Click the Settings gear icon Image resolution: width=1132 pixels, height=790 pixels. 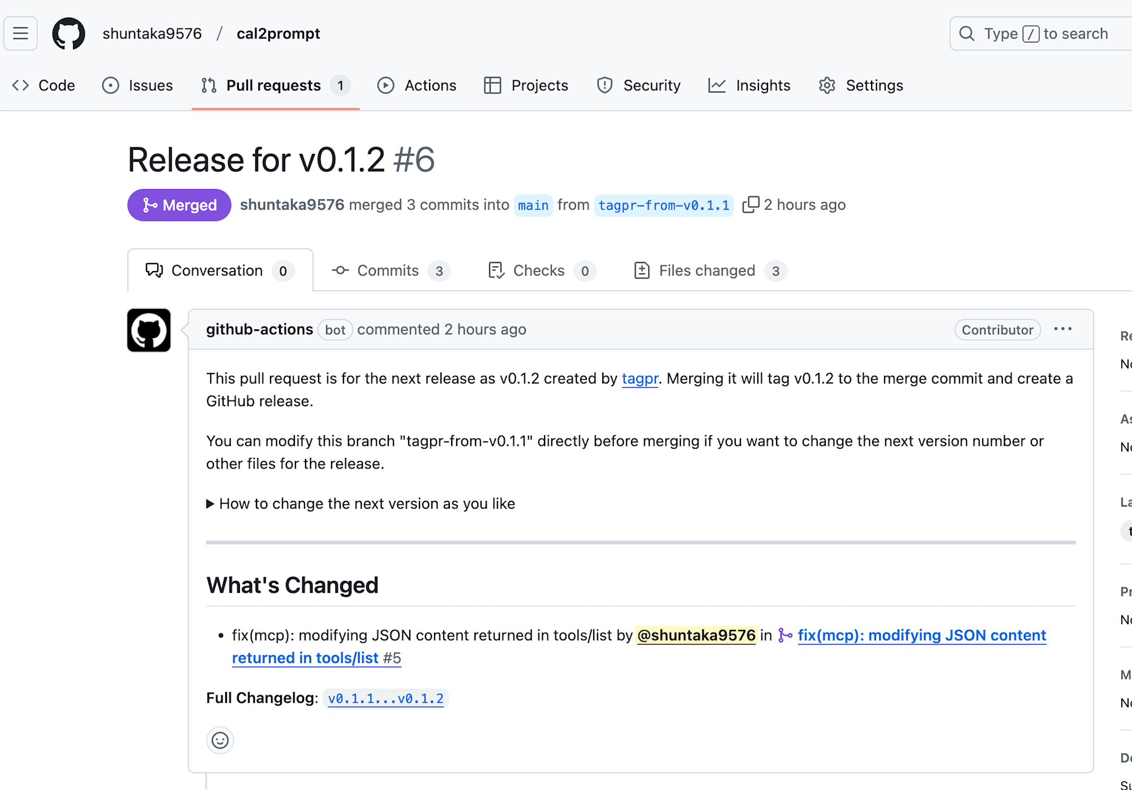[826, 85]
